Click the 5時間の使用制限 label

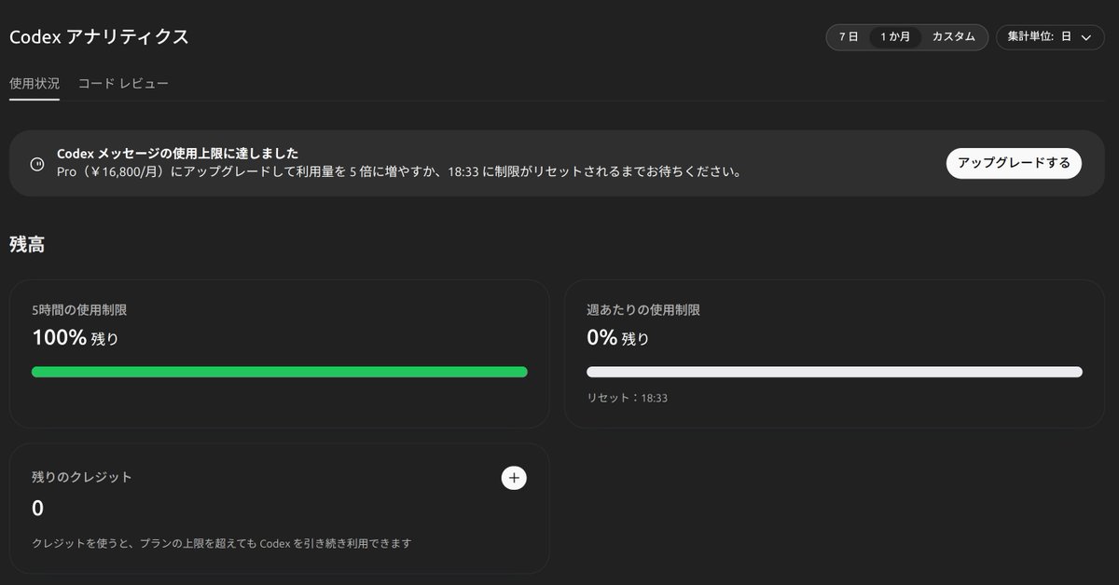coord(79,310)
